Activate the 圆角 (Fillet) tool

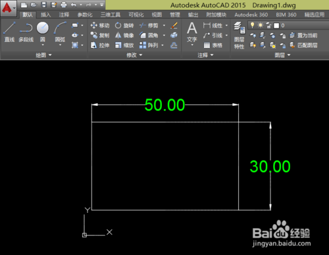coord(149,35)
